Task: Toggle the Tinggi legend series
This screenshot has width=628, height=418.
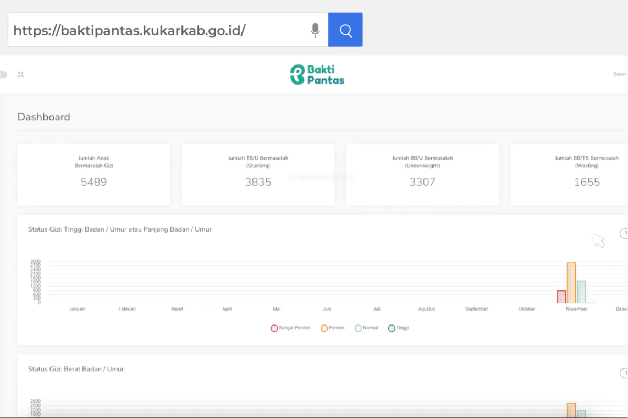Action: (x=399, y=328)
